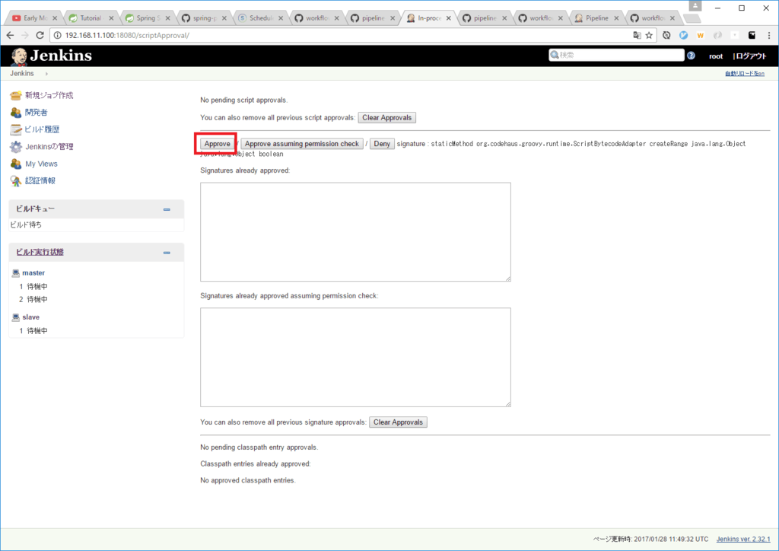Open the Jenkins breadcrumb arrow menu
Viewport: 779px width, 551px height.
point(46,74)
